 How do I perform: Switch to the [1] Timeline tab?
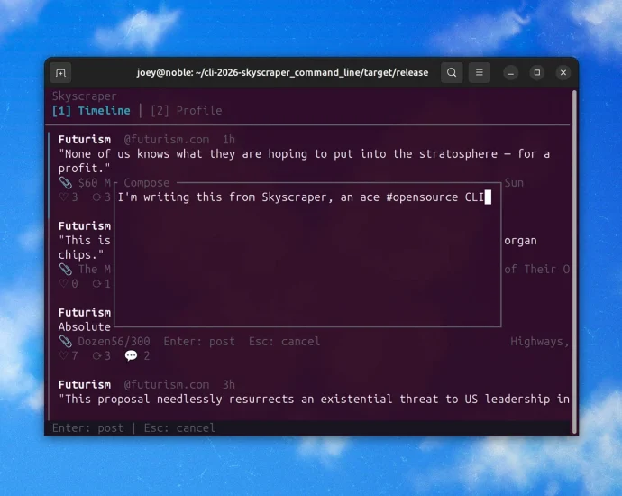[91, 111]
